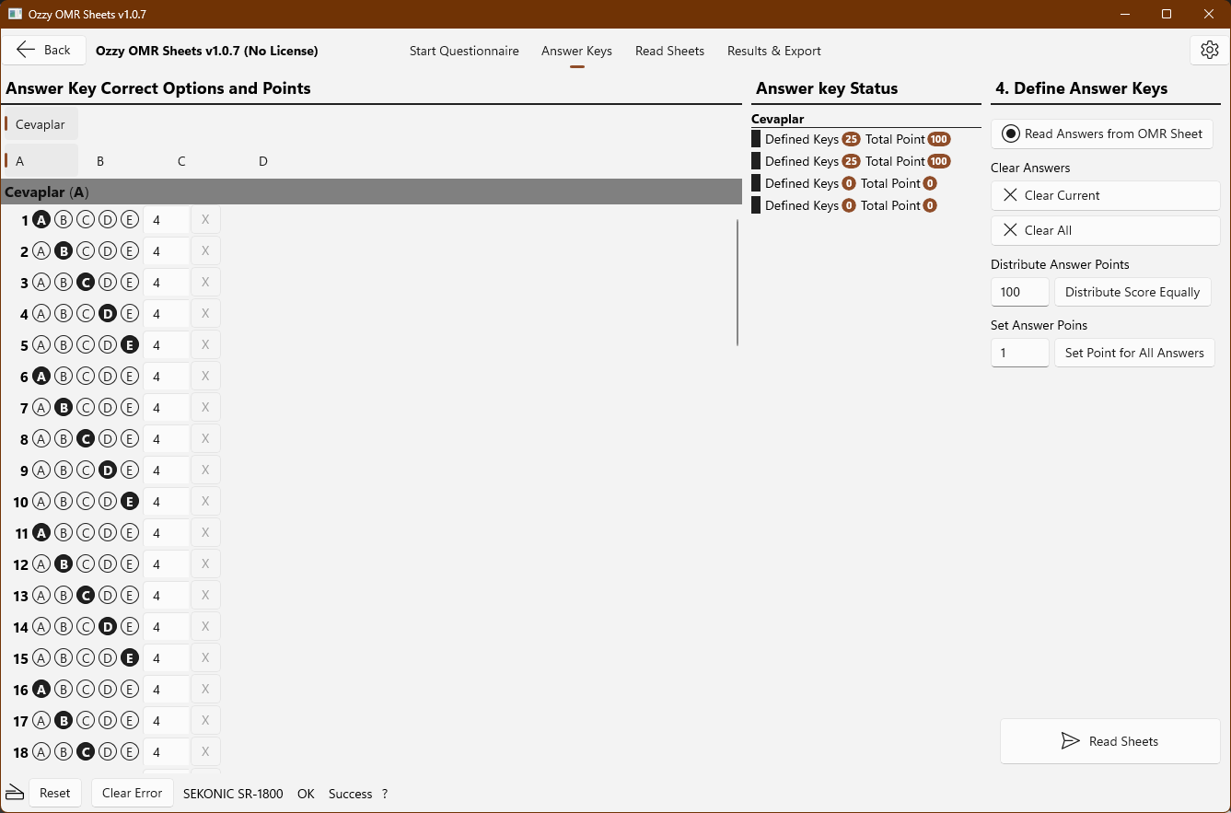Viewport: 1231px width, 813px height.
Task: Click the back arrow icon at top left
Action: coord(26,49)
